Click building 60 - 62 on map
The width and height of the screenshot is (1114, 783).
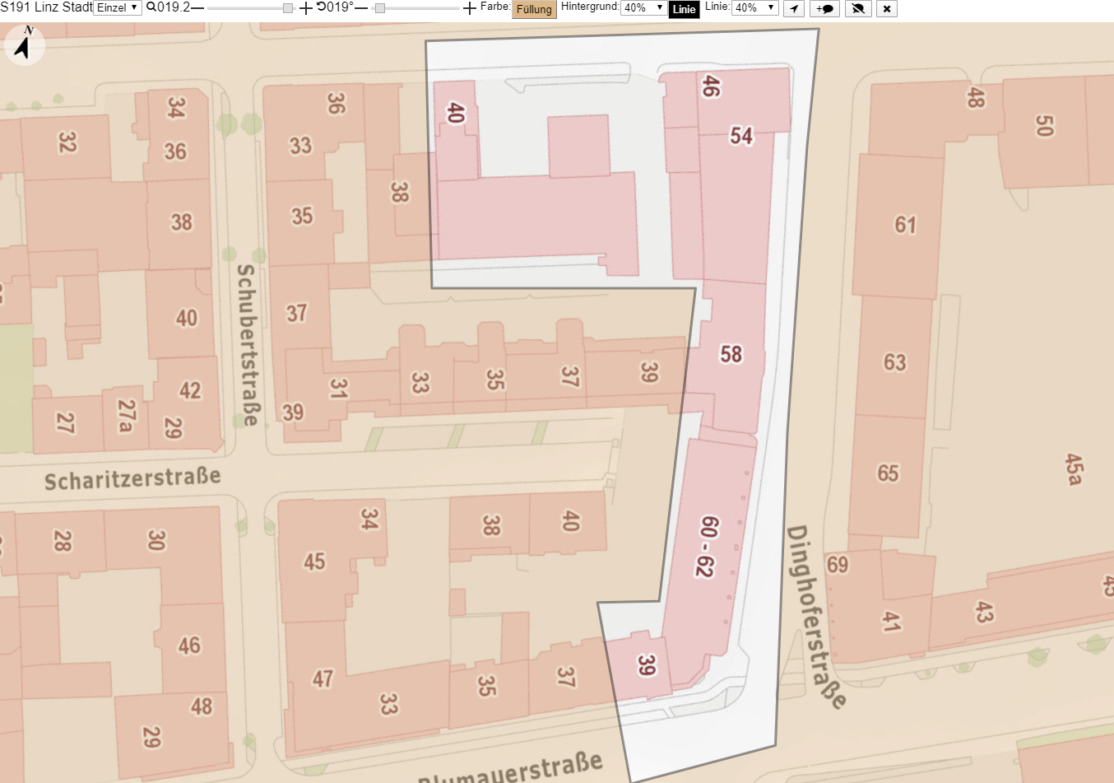[x=706, y=546]
